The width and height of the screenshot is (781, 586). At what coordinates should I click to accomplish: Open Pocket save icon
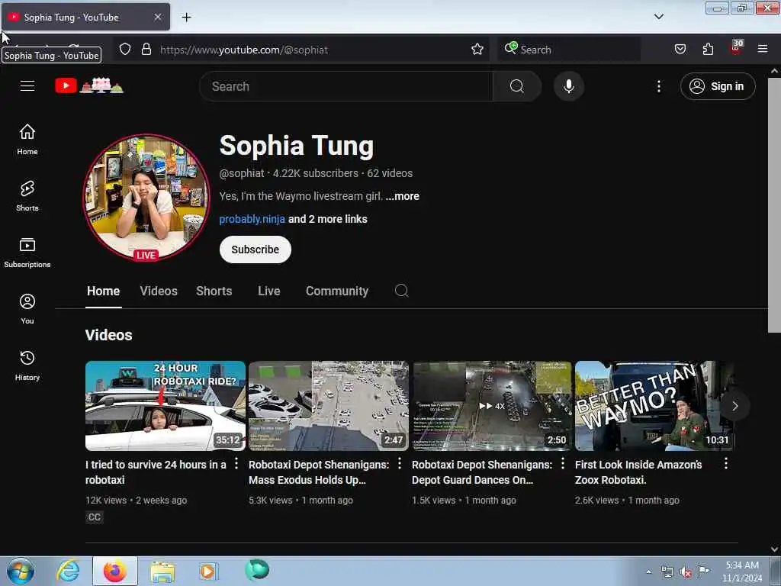(x=680, y=50)
